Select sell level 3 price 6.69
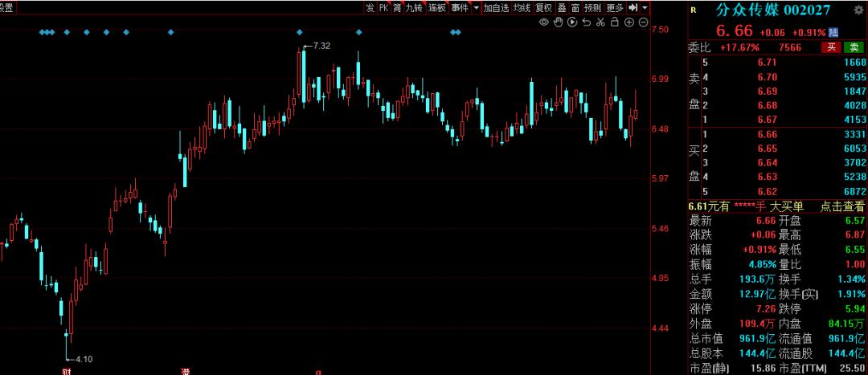868x375 pixels. point(768,92)
